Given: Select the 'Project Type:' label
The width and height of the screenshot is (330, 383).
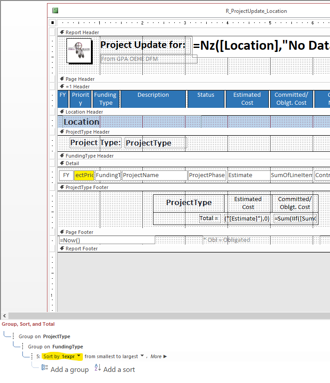Looking at the screenshot, I should [x=96, y=142].
